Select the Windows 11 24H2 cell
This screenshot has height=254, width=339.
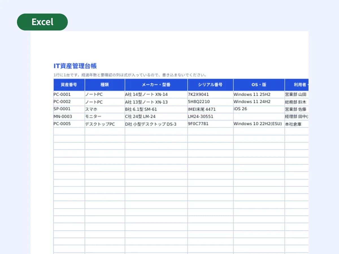259,102
